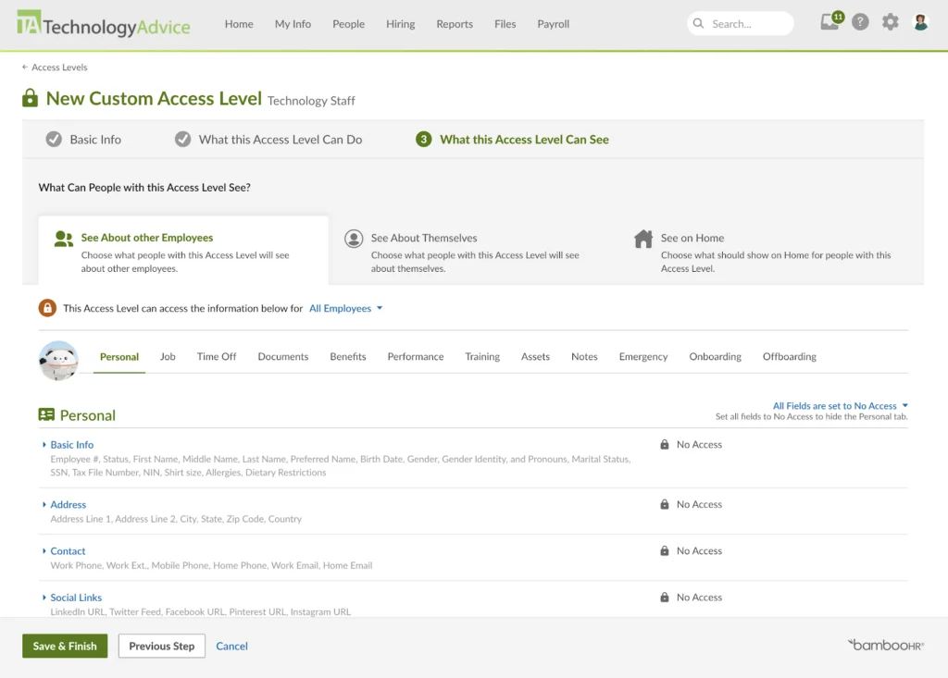Click the lock icon in the Address row
Viewport: 948px width, 678px height.
[665, 504]
